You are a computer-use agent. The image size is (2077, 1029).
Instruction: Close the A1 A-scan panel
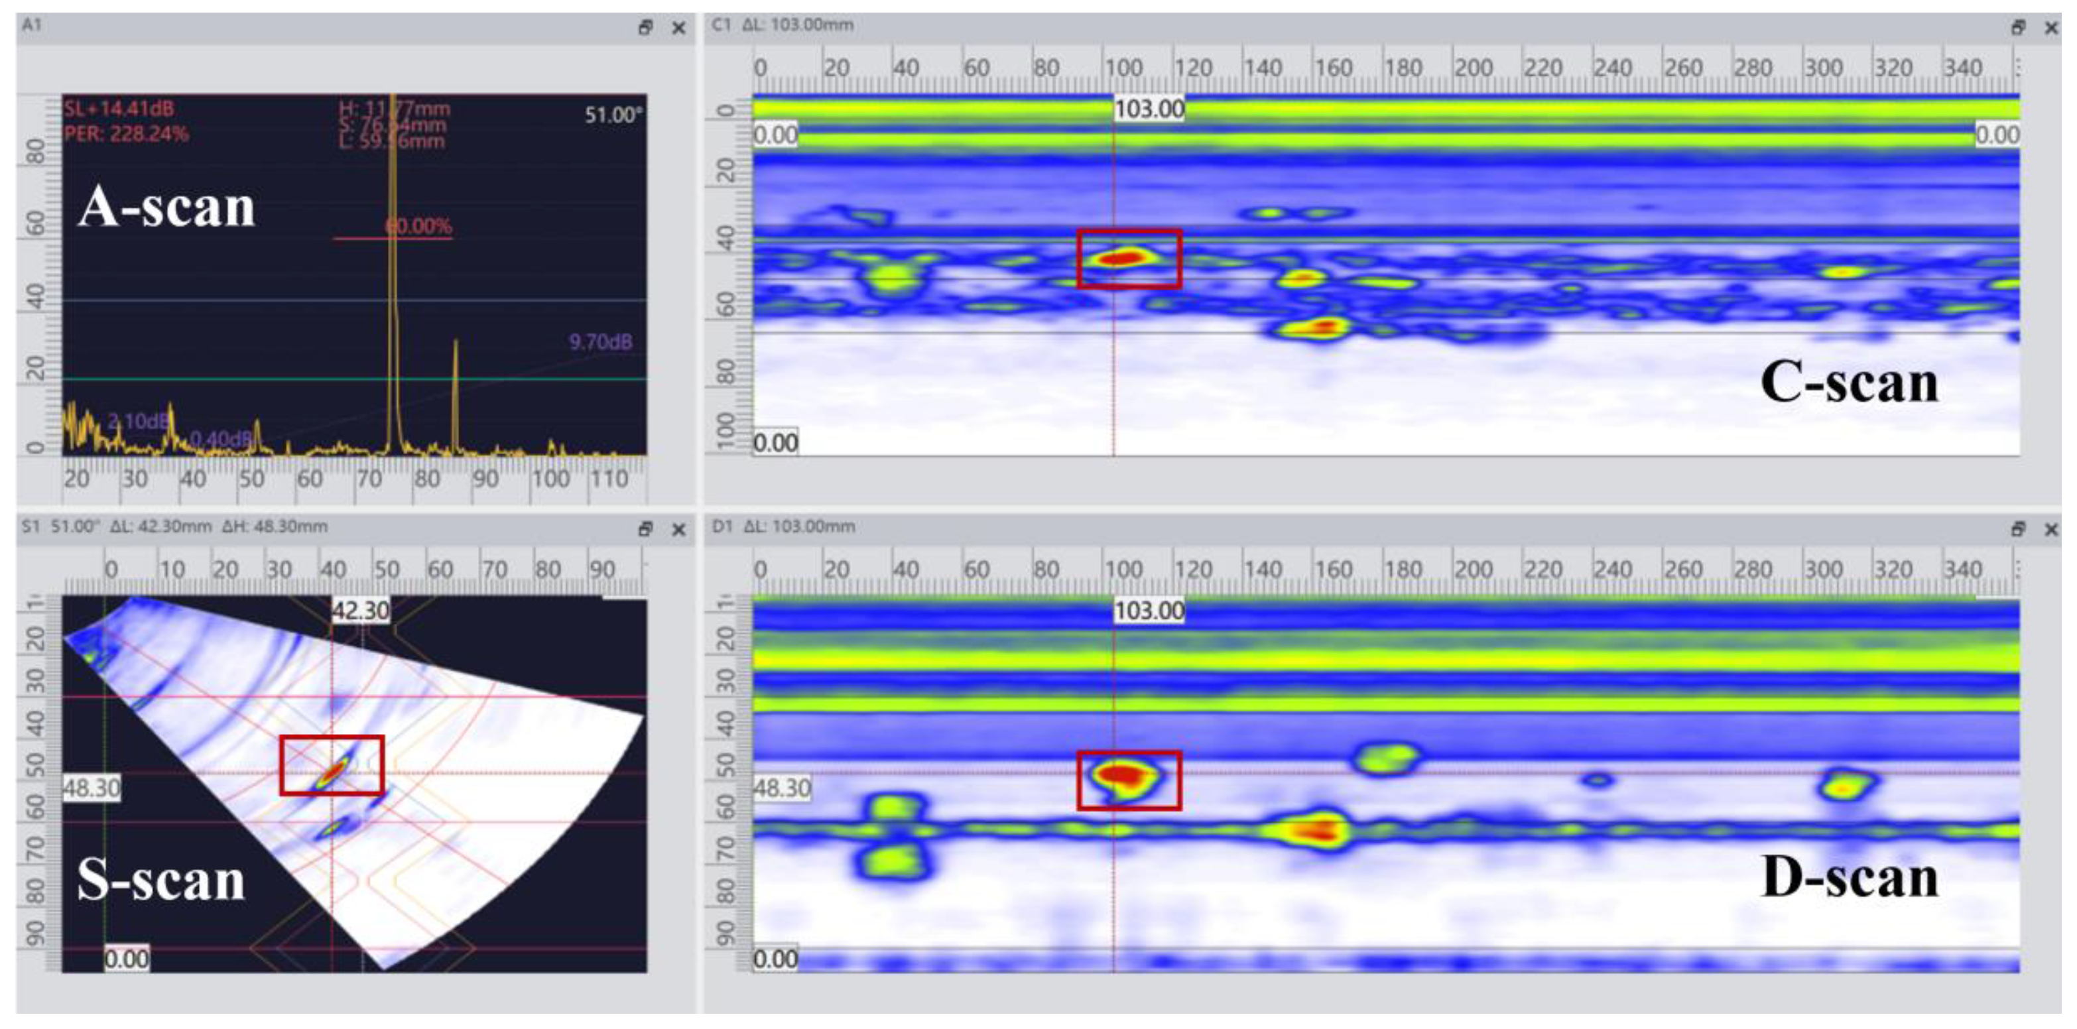point(679,29)
